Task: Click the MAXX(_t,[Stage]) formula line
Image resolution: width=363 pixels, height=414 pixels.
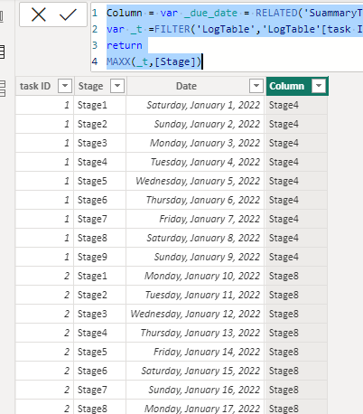Action: point(154,61)
